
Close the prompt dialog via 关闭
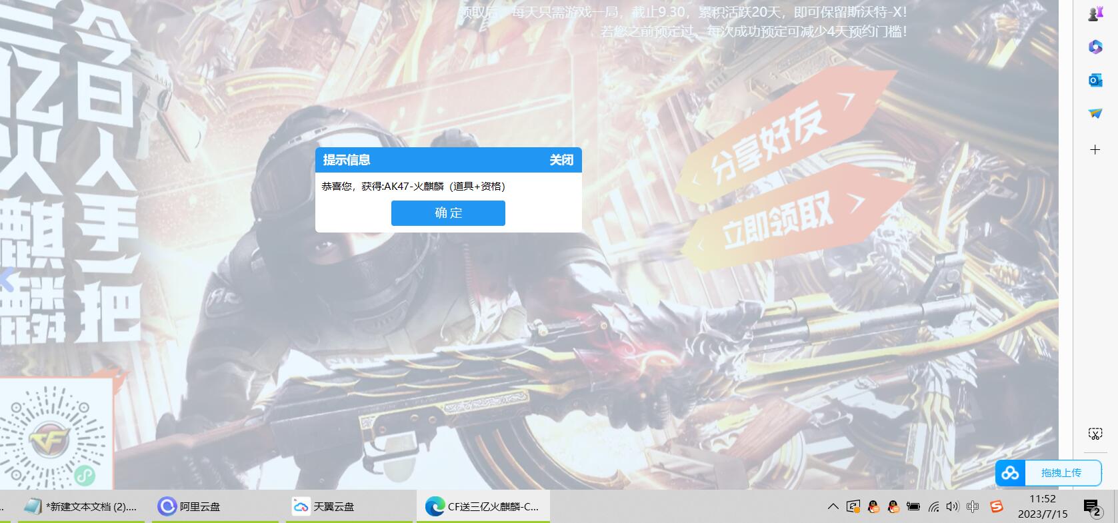(561, 160)
